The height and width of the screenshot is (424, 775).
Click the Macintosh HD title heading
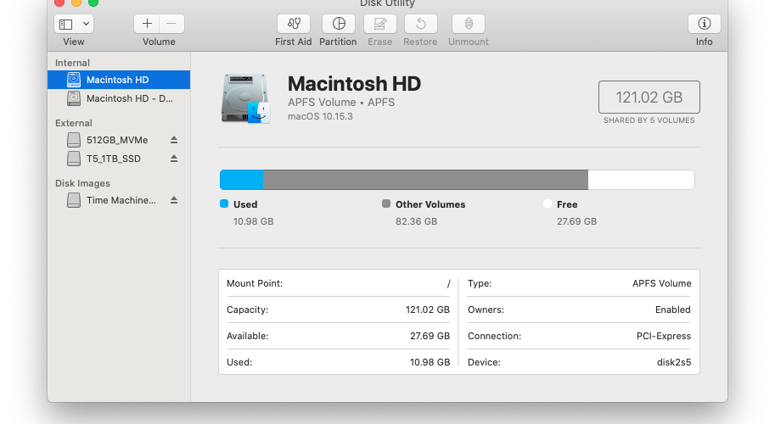coord(354,83)
